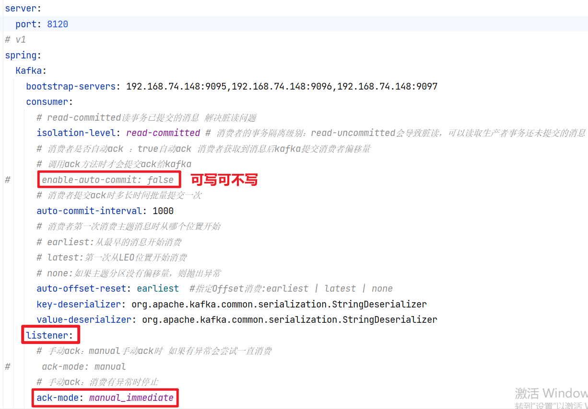Click the comment '手动ack：消费有异常时停止'
The height and width of the screenshot is (409, 588).
tap(97, 382)
